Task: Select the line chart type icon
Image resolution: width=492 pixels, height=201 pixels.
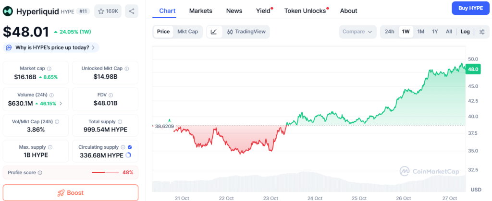Action: (214, 32)
